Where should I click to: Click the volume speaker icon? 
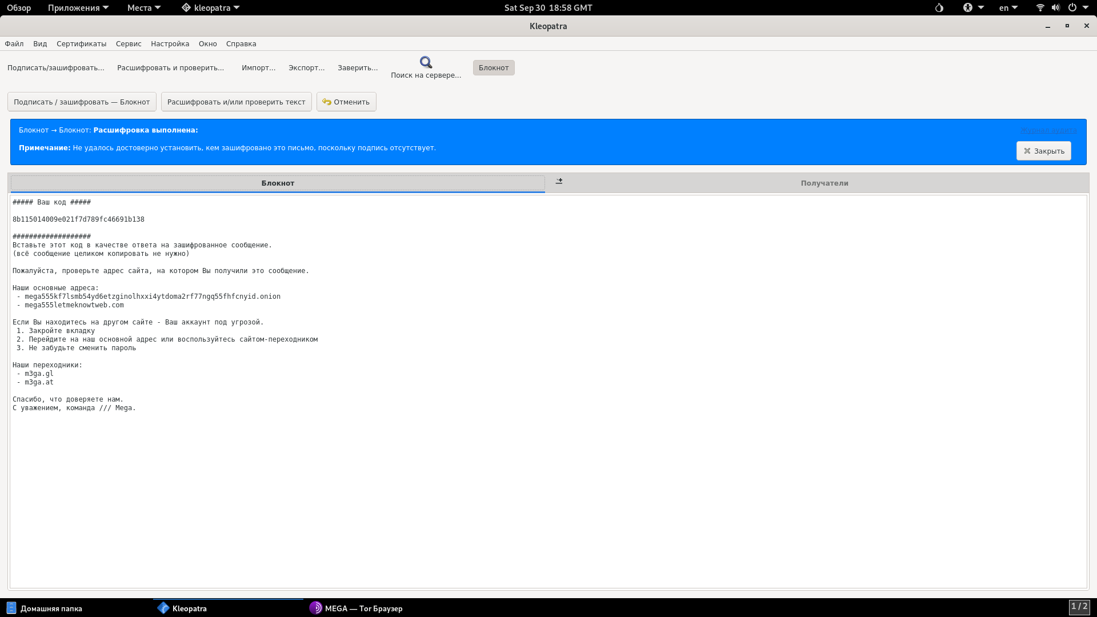pos(1055,8)
